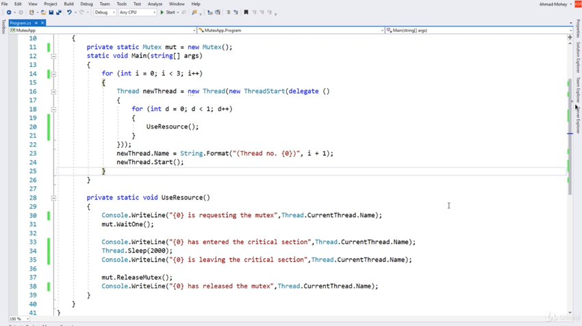Click the split editor handle above scrollbar
Screen dimensions: 582x326
click(570, 38)
